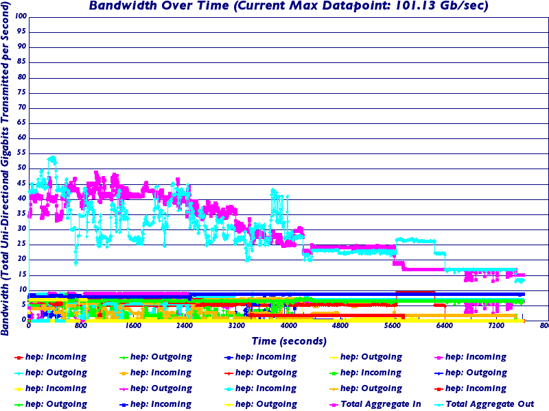The image size is (549, 411).
Task: Click the cyan hep: Incoming legend marker
Action: pyautogui.click(x=229, y=389)
